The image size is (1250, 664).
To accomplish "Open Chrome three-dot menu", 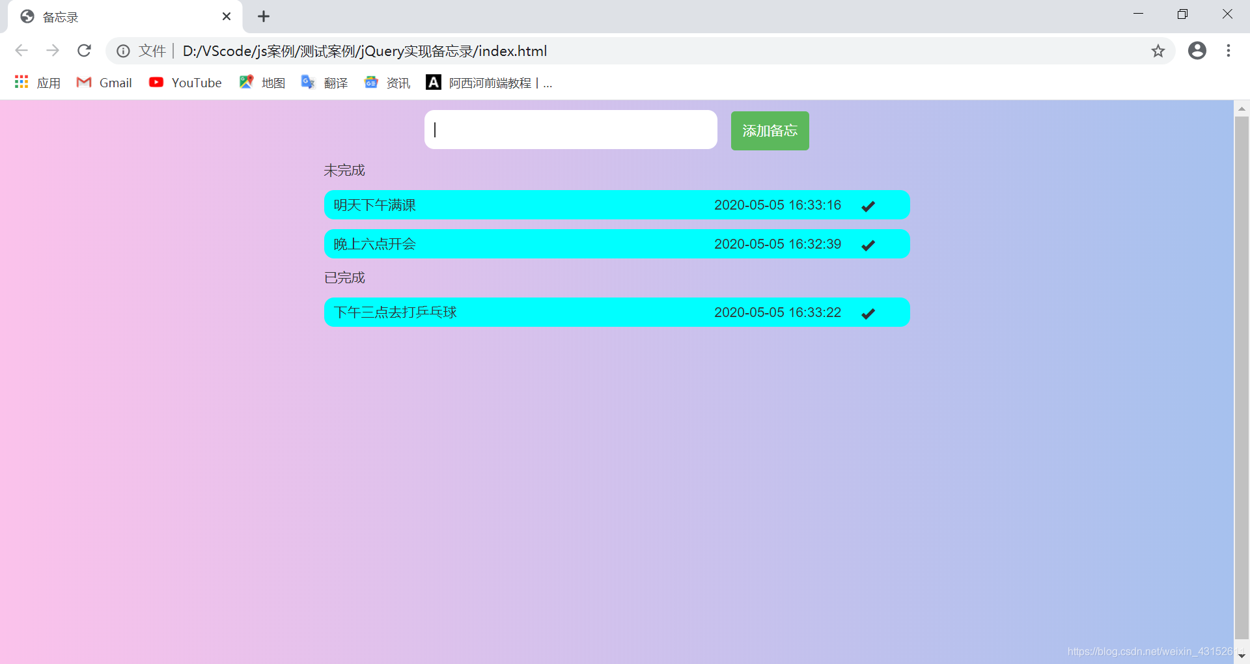I will point(1229,51).
